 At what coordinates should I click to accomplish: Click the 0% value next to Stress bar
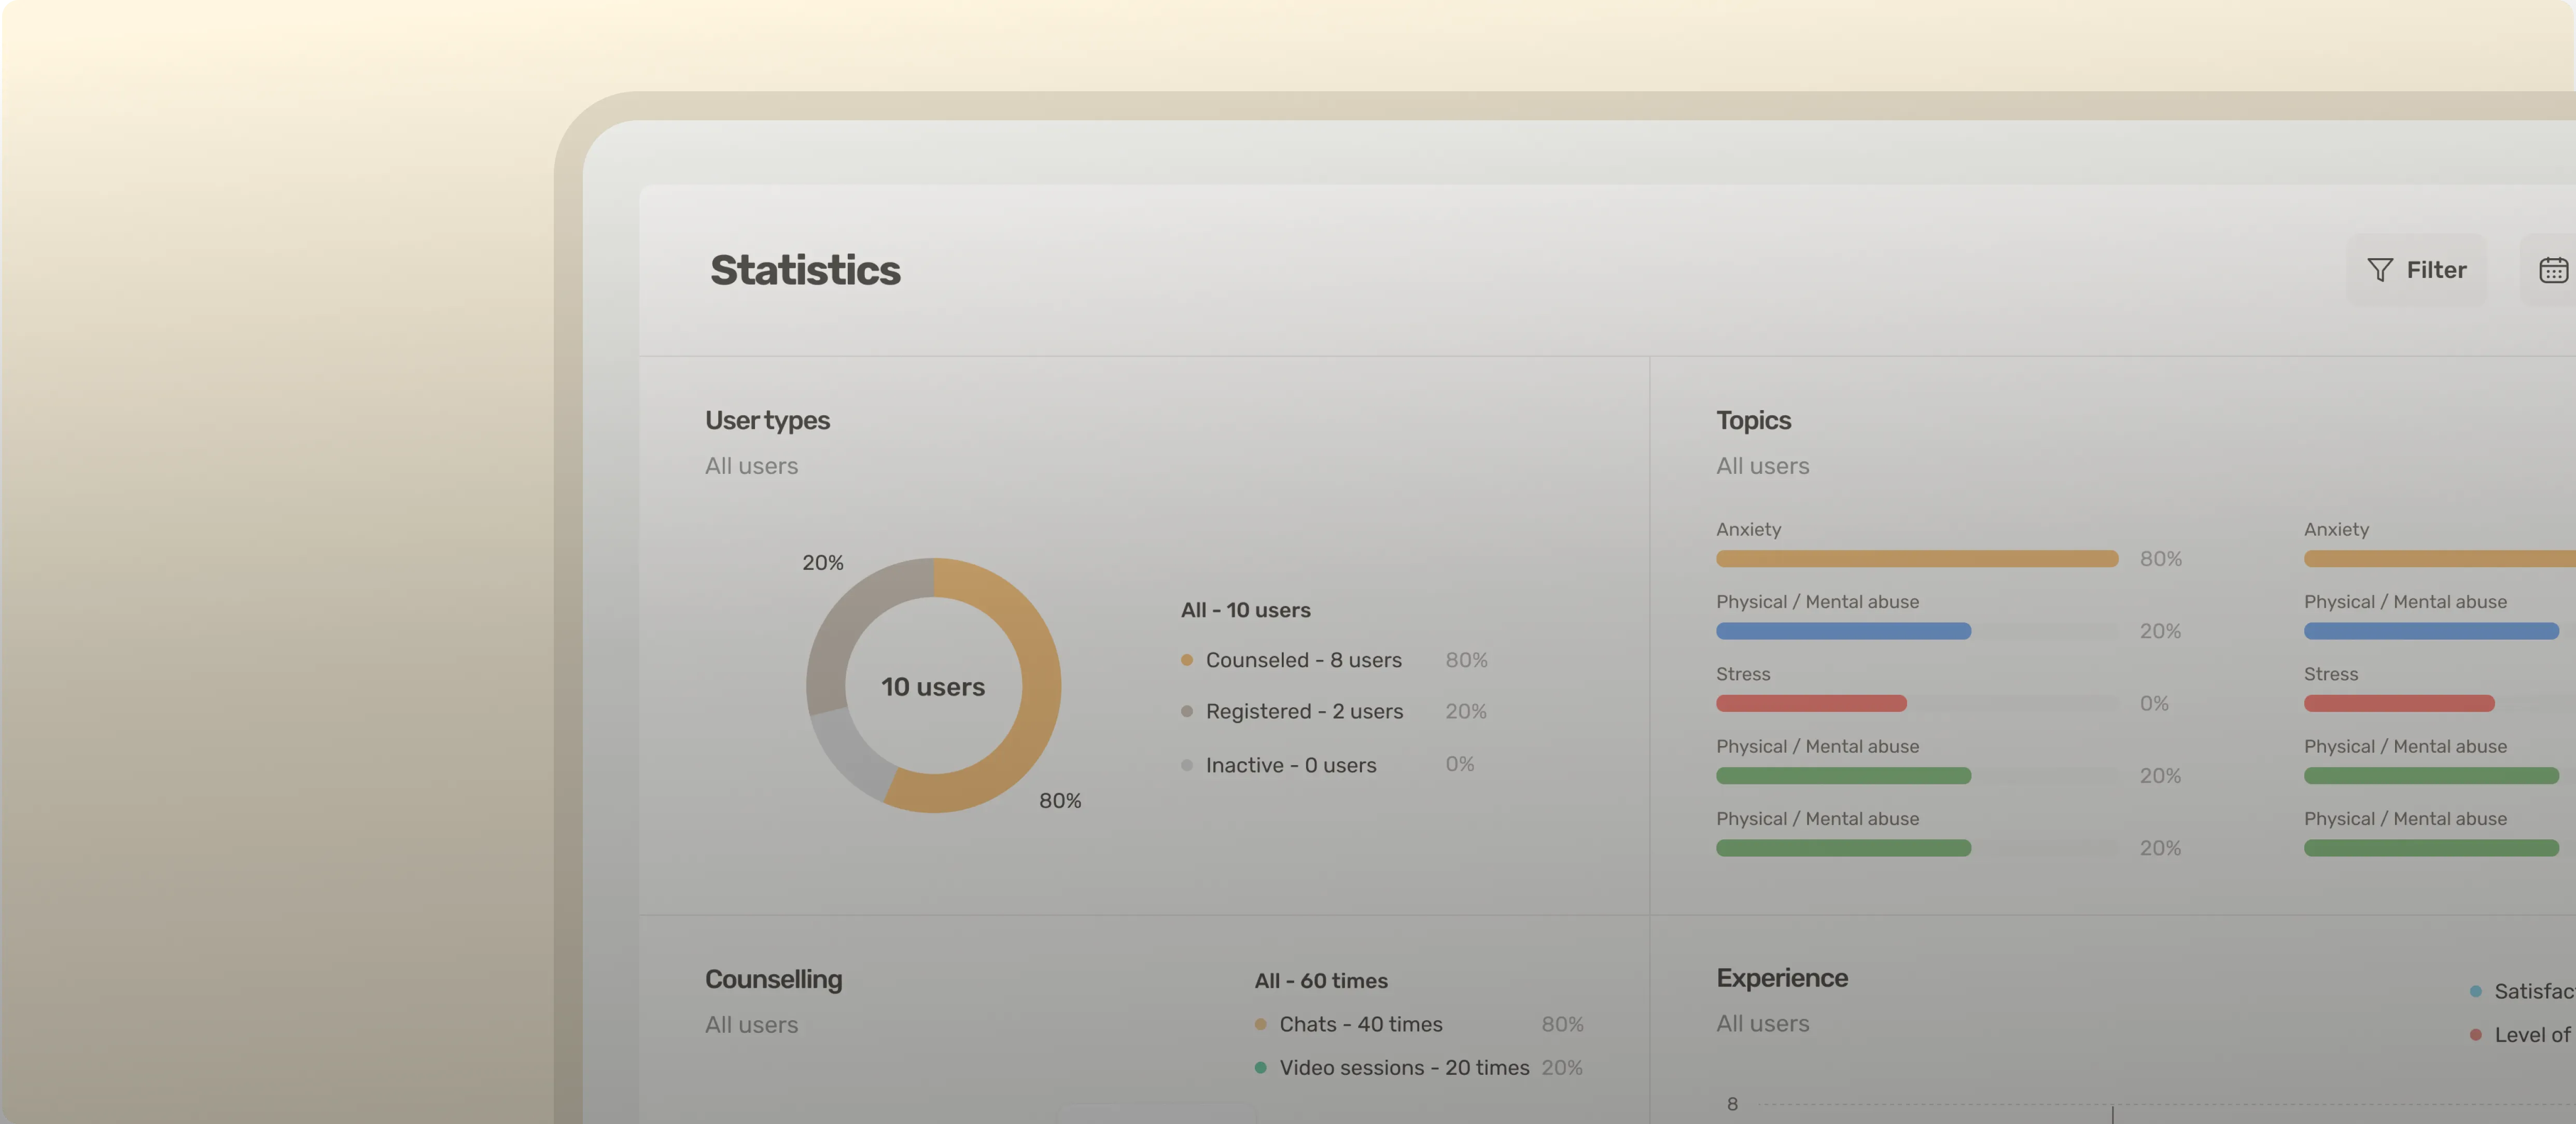click(2153, 703)
